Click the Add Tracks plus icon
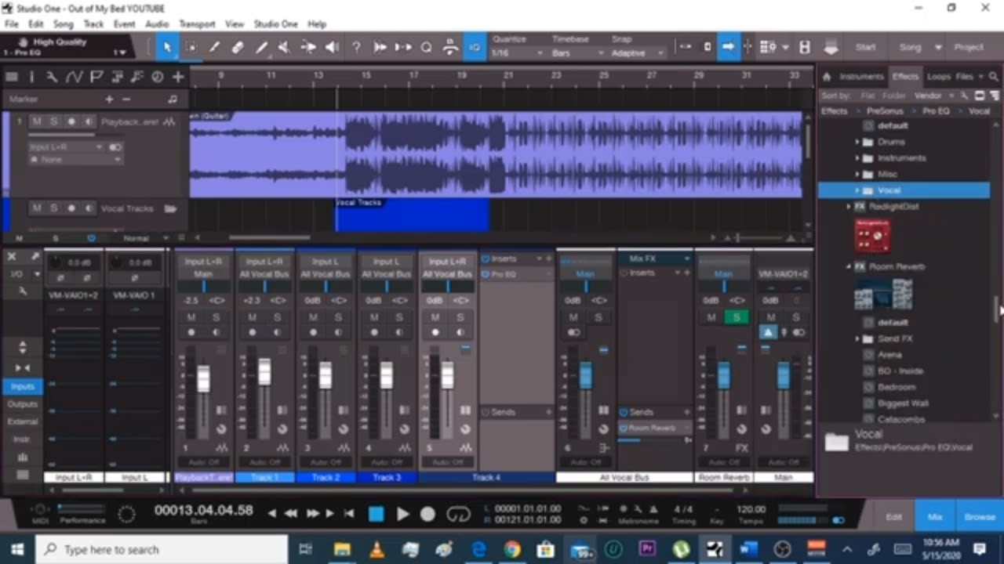The image size is (1004, 564). [x=178, y=77]
